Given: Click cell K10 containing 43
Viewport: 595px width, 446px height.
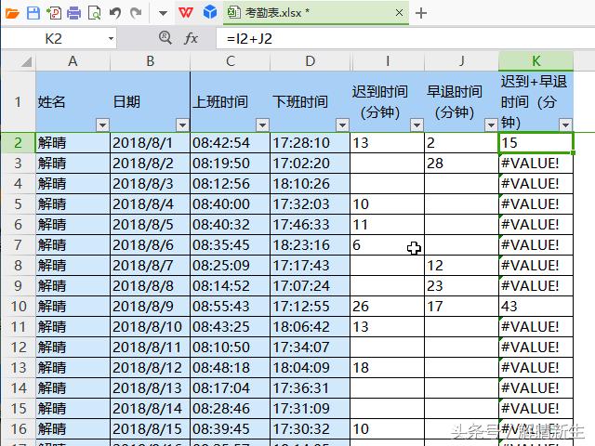Looking at the screenshot, I should 535,307.
